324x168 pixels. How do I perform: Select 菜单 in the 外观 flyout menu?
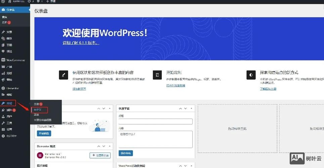36,115
